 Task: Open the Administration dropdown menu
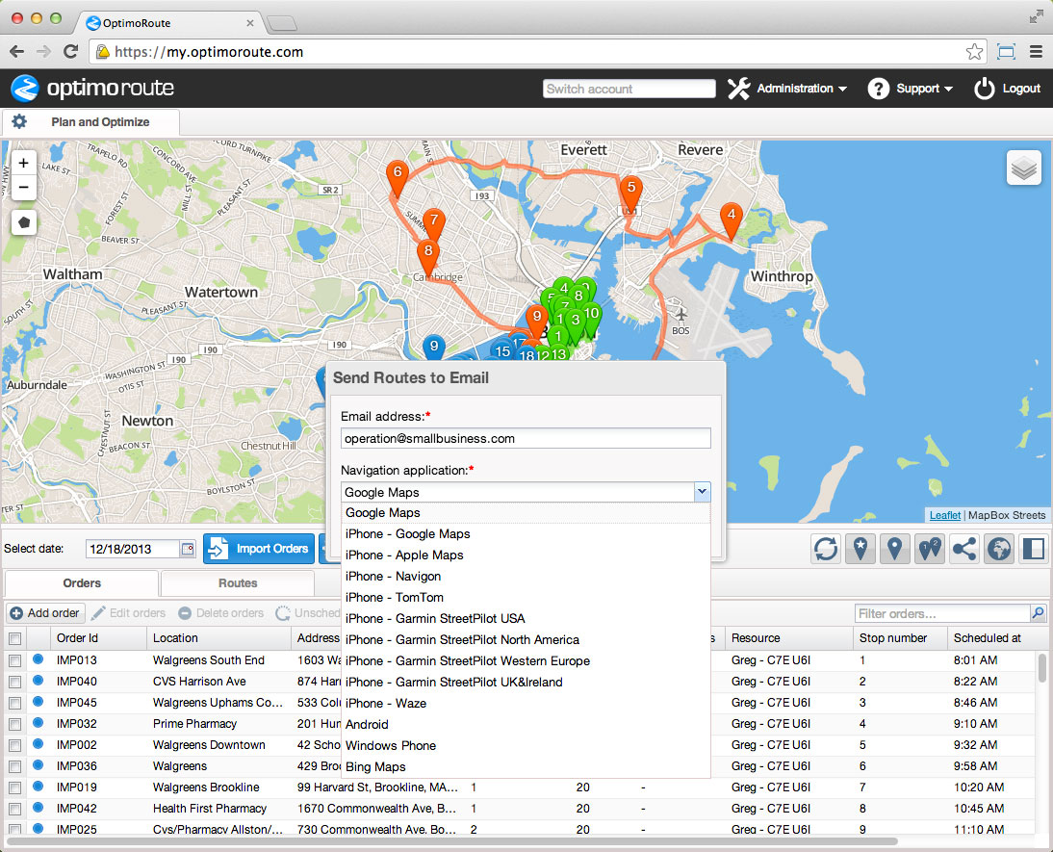[787, 88]
